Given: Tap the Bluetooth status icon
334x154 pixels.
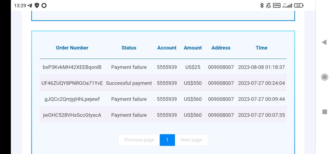Looking at the screenshot, I should [x=262, y=5].
